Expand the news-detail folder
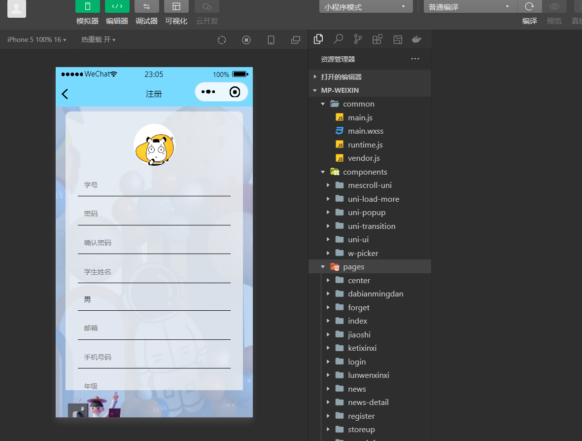 pos(370,403)
